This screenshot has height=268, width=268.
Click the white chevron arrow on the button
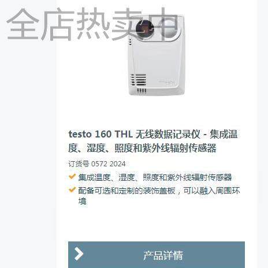(x=79, y=254)
